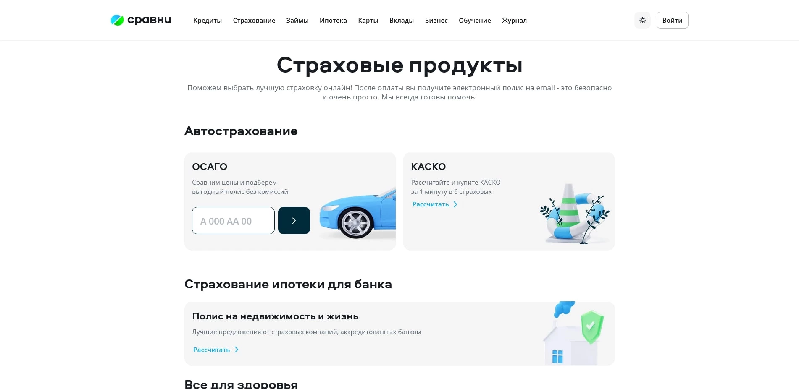
Task: Open the Бизнес navigation item
Action: 436,21
